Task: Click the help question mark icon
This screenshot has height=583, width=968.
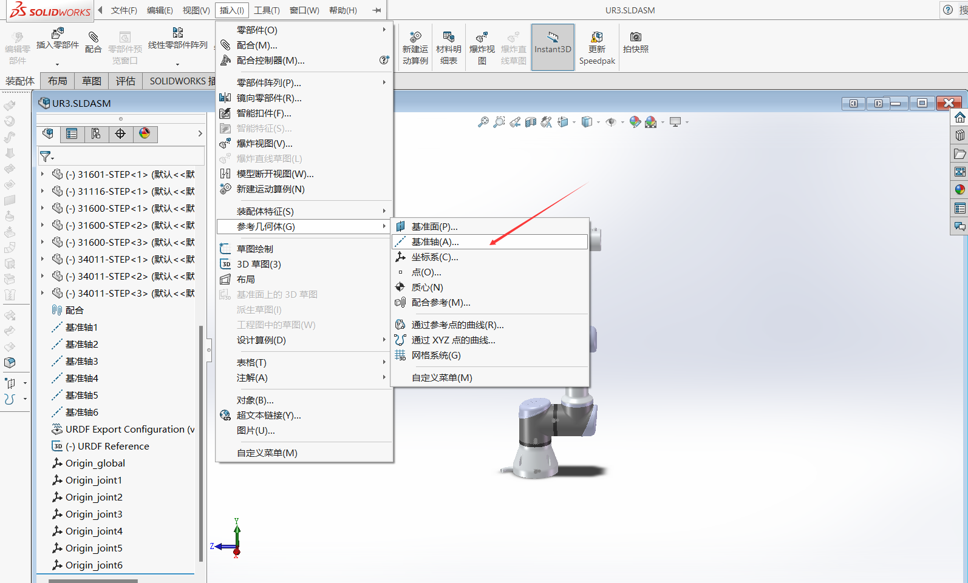Action: pyautogui.click(x=948, y=10)
